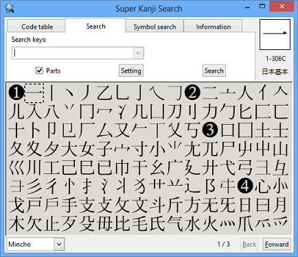Focus the Search keys input field
This screenshot has height=257, width=298.
pyautogui.click(x=73, y=53)
